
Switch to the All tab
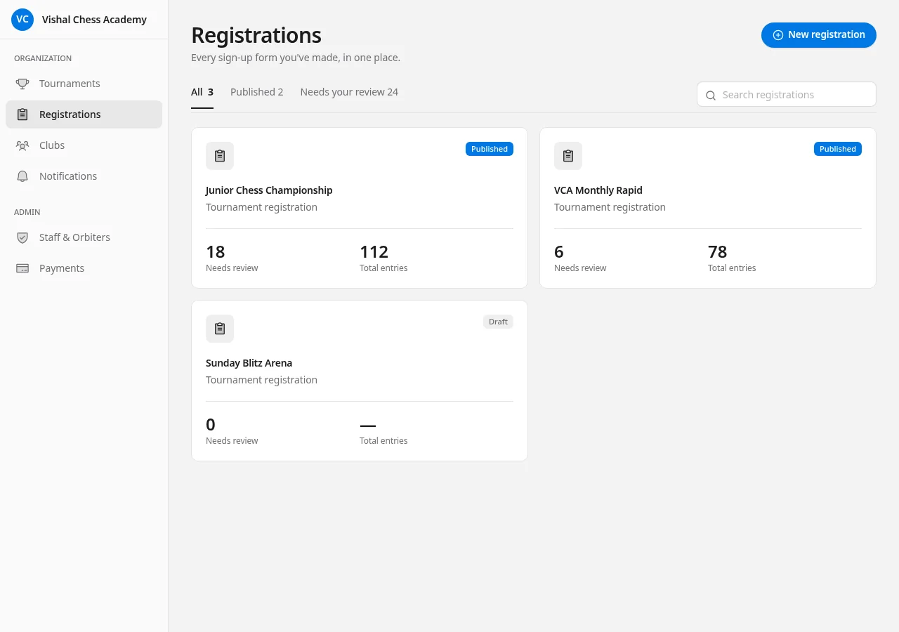pyautogui.click(x=202, y=92)
